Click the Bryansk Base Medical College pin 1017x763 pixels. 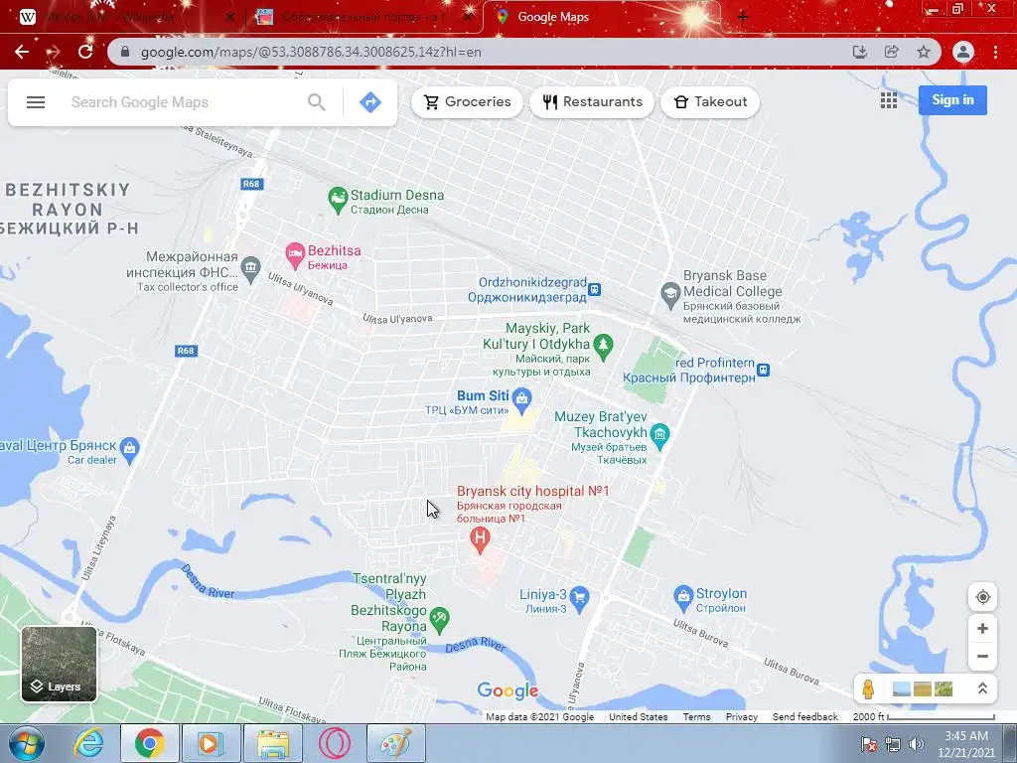pos(670,295)
